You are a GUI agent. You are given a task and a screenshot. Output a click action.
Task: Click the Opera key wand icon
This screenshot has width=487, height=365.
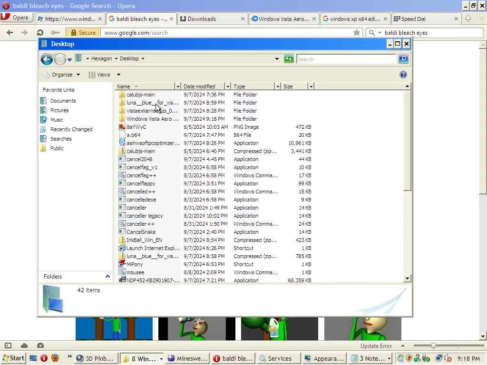pyautogui.click(x=55, y=32)
